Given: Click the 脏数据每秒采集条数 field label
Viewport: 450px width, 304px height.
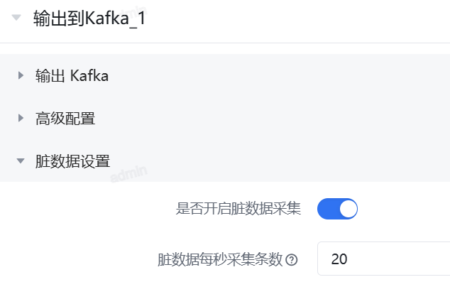Looking at the screenshot, I should pyautogui.click(x=220, y=260).
